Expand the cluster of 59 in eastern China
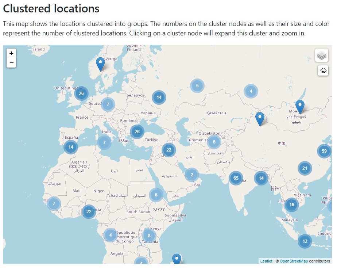This screenshot has width=337, height=268. pyautogui.click(x=324, y=151)
